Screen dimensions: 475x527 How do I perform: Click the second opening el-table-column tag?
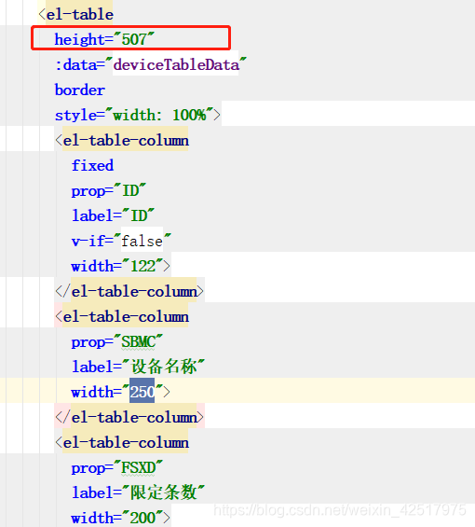tap(122, 316)
